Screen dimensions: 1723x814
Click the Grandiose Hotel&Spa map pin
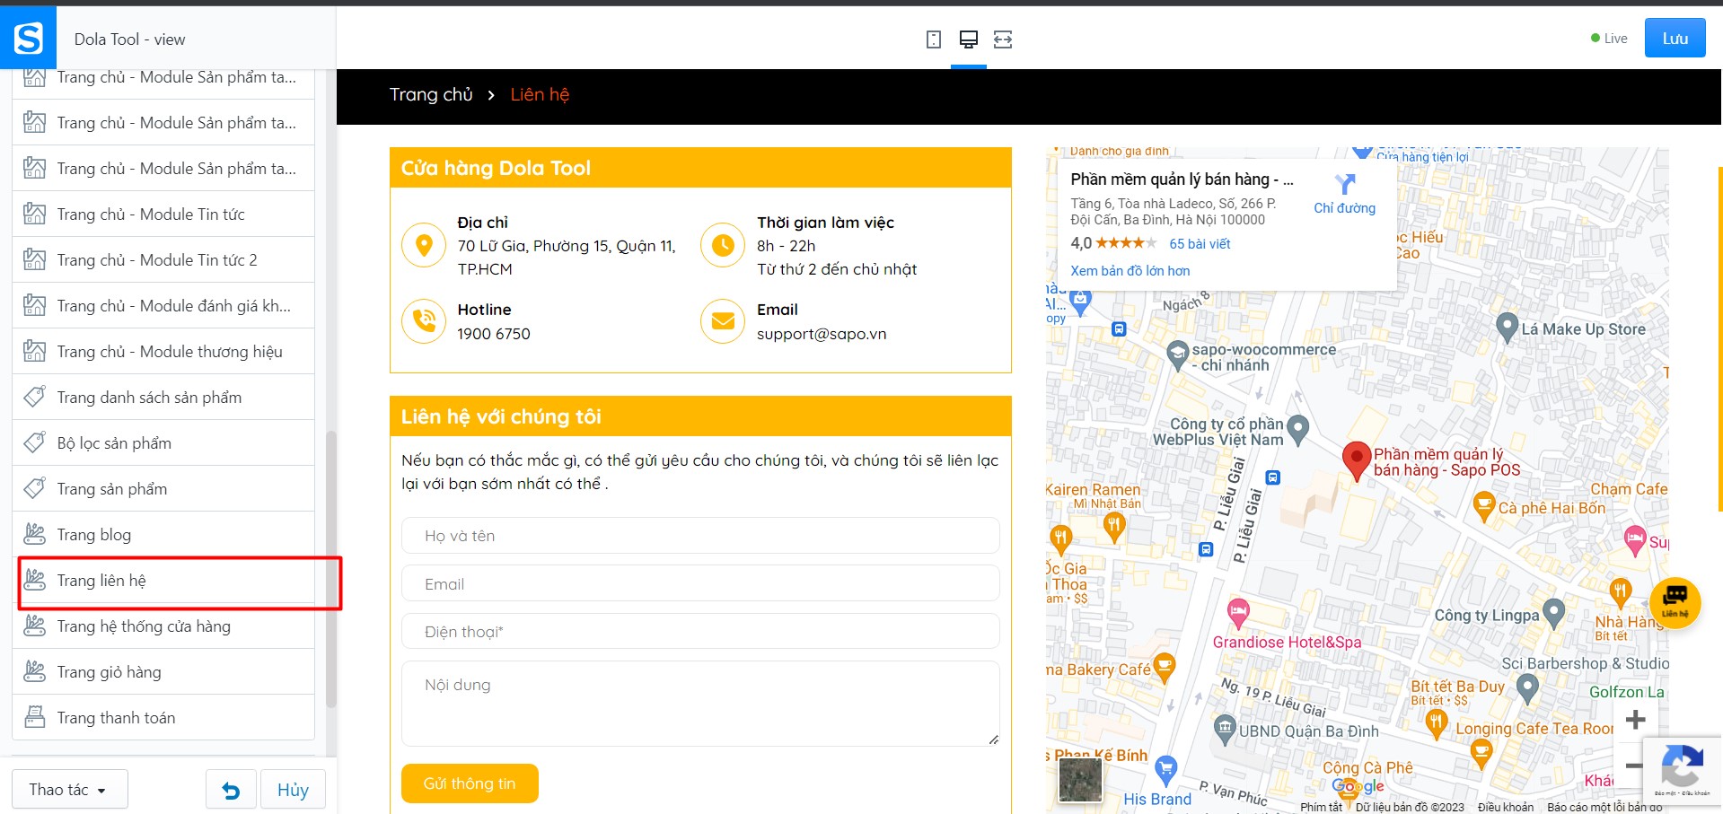pyautogui.click(x=1239, y=614)
